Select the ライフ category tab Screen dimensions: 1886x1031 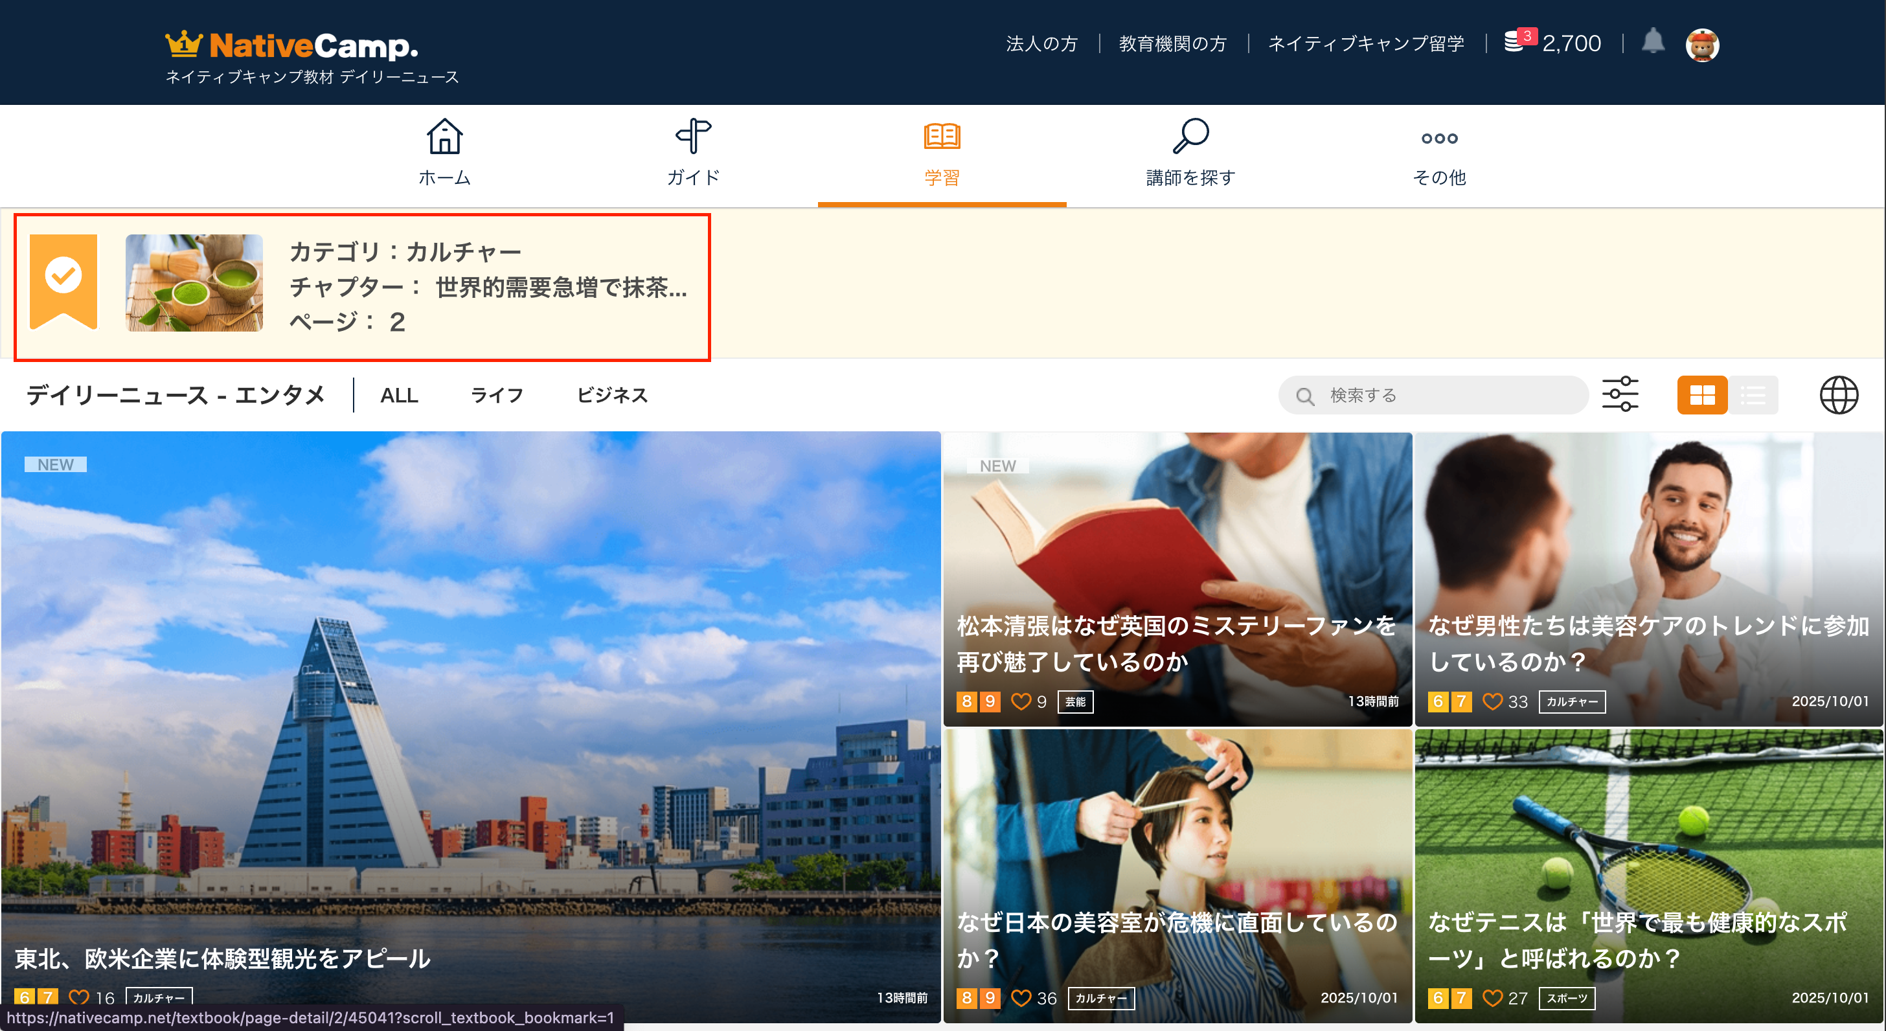pyautogui.click(x=497, y=396)
